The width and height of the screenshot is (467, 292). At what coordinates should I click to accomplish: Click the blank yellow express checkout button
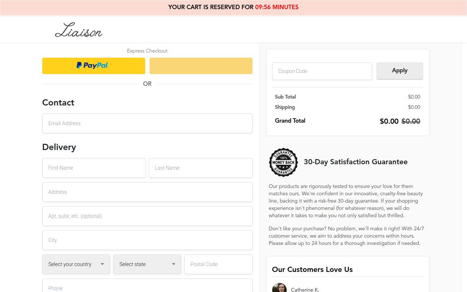pyautogui.click(x=201, y=66)
